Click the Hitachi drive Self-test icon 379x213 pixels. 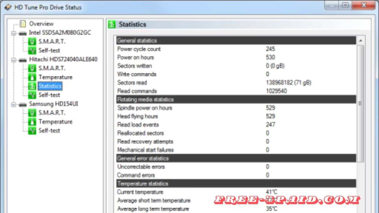32,95
